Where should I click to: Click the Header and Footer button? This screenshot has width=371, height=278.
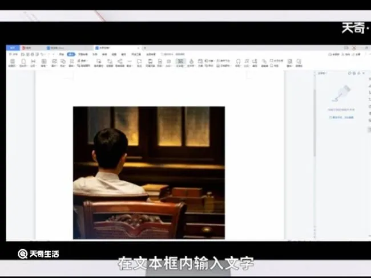(150, 63)
